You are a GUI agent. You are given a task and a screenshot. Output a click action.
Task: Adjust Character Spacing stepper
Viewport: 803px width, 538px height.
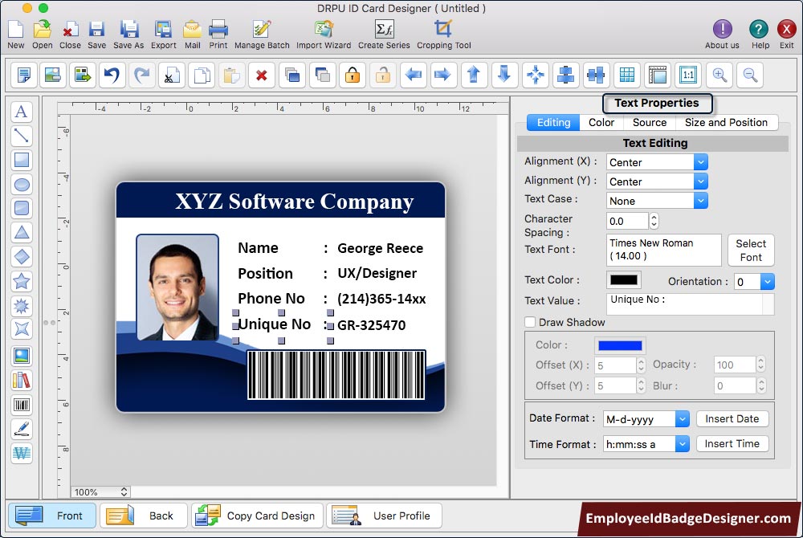point(654,221)
